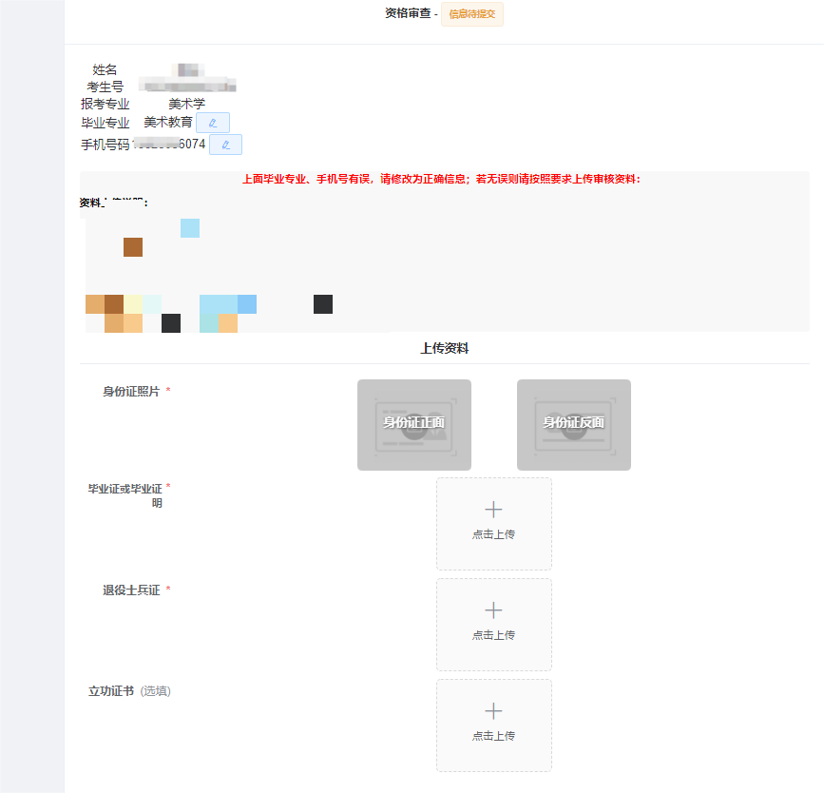Click the 信息待提交 status badge

coord(472,14)
